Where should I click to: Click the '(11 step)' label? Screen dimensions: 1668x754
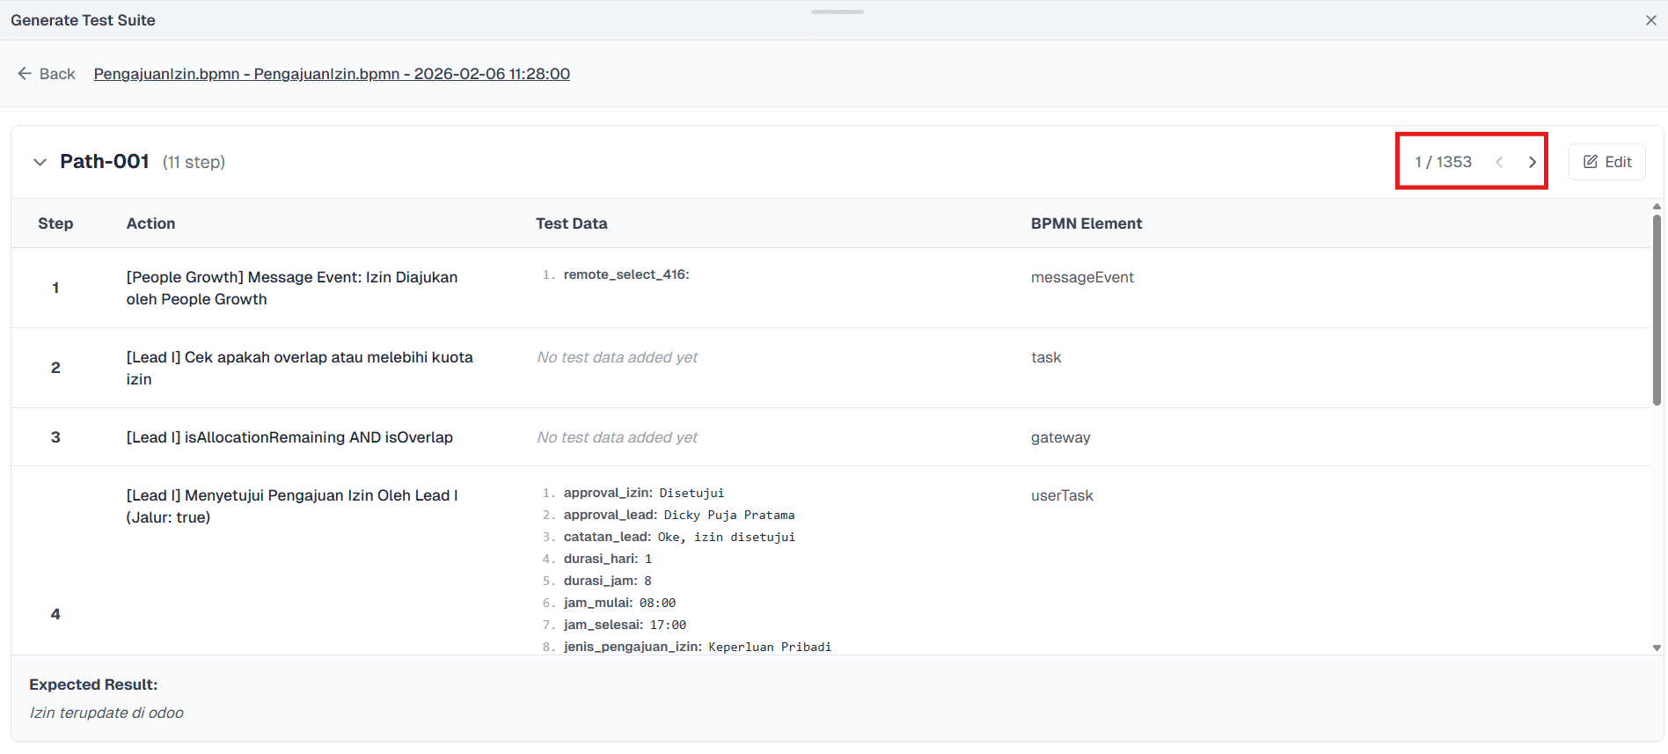(194, 162)
